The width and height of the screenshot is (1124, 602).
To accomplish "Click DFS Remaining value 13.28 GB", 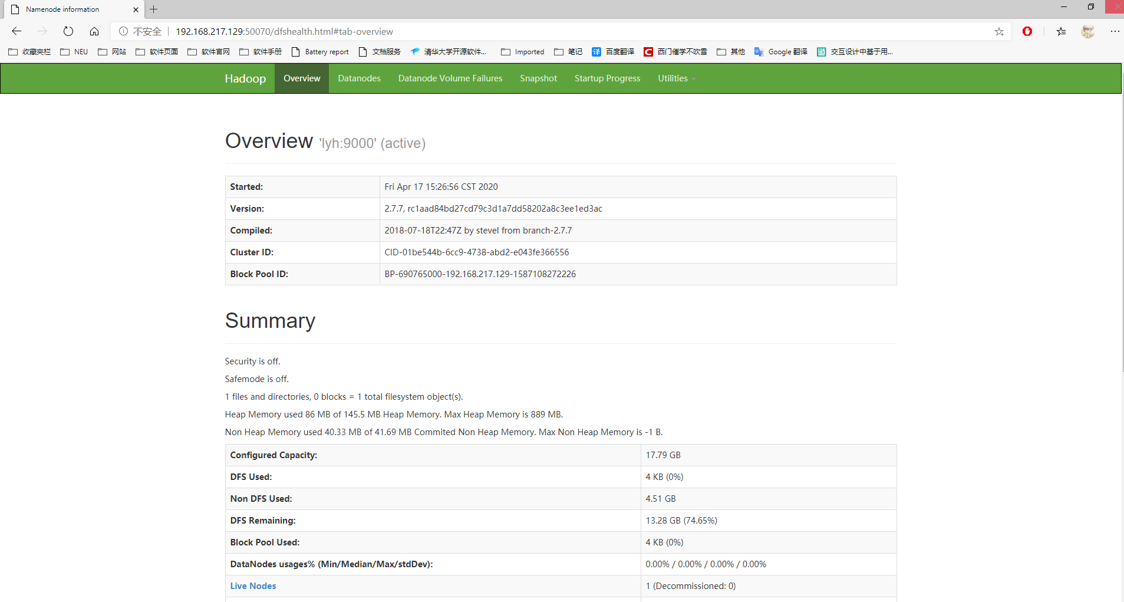I will (x=681, y=521).
